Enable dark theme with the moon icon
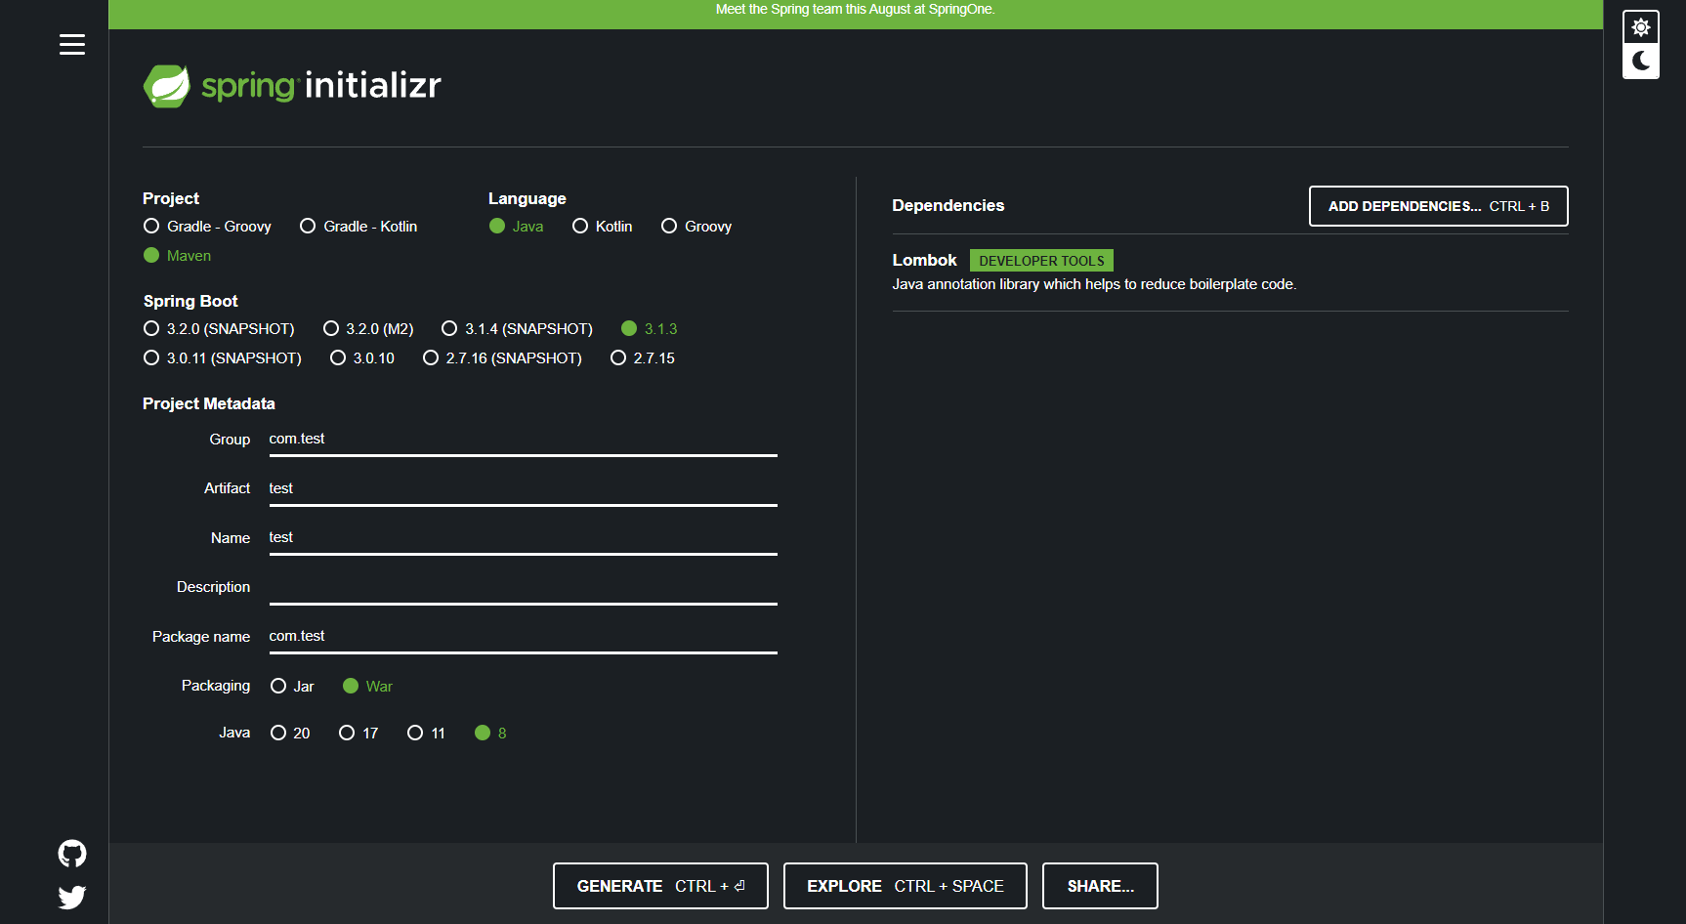Image resolution: width=1686 pixels, height=924 pixels. click(1640, 62)
